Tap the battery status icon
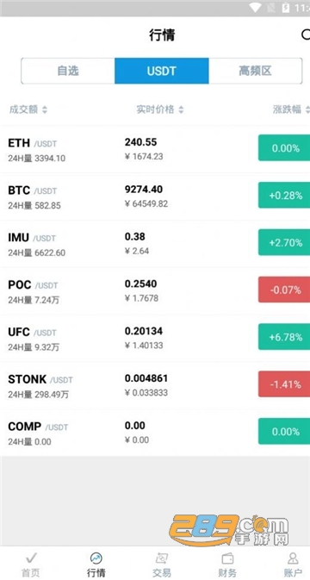The width and height of the screenshot is (310, 580). [x=286, y=8]
